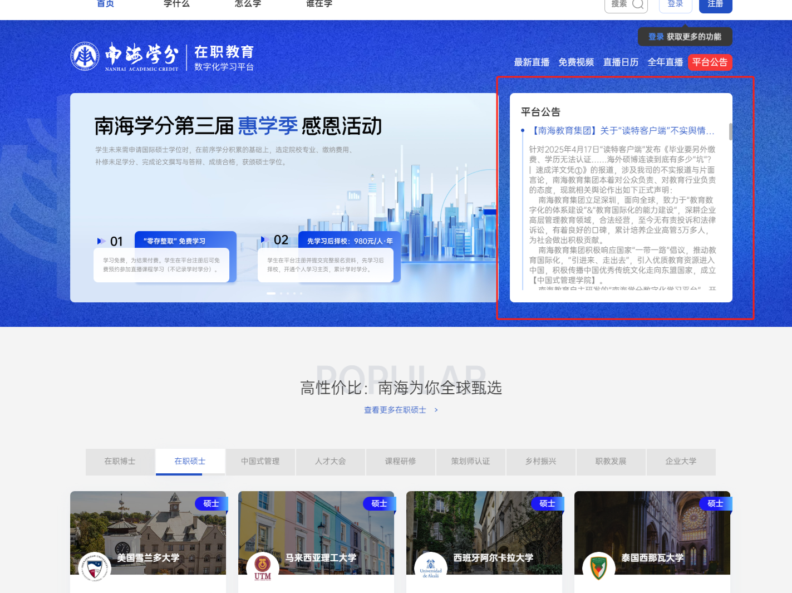Viewport: 792px width, 593px height.
Task: Open the 怎么学 navigation item
Action: [248, 4]
